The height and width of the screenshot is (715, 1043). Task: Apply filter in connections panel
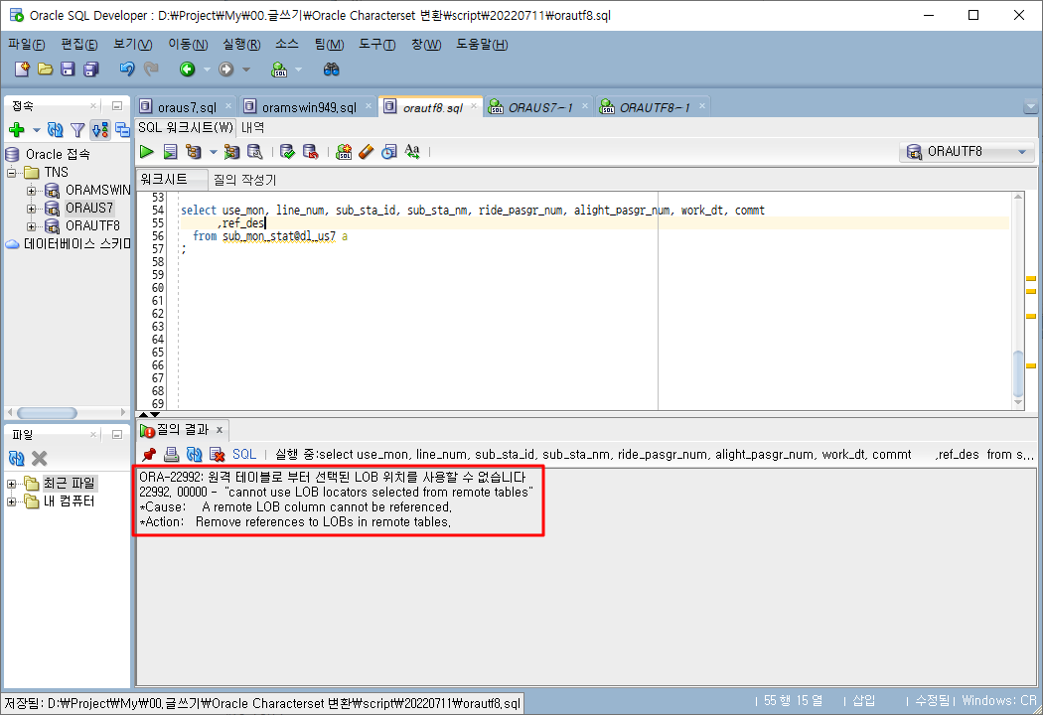coord(77,130)
